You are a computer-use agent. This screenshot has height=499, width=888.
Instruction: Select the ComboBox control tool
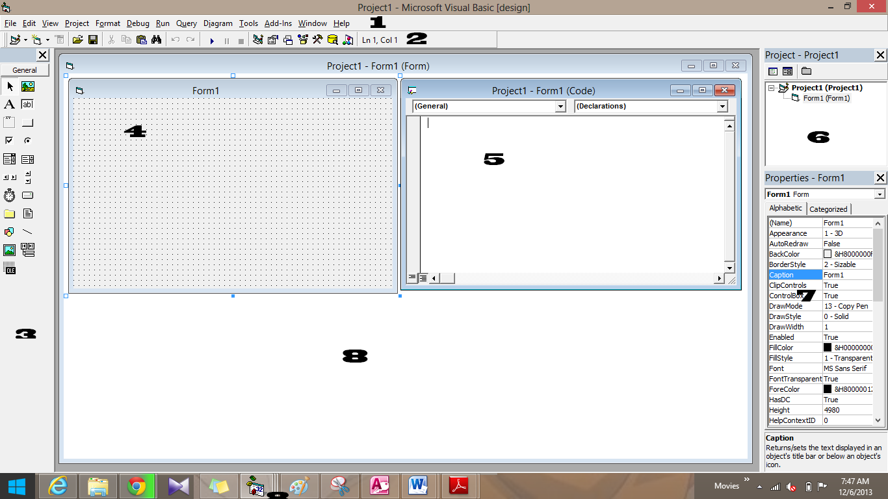[9, 159]
